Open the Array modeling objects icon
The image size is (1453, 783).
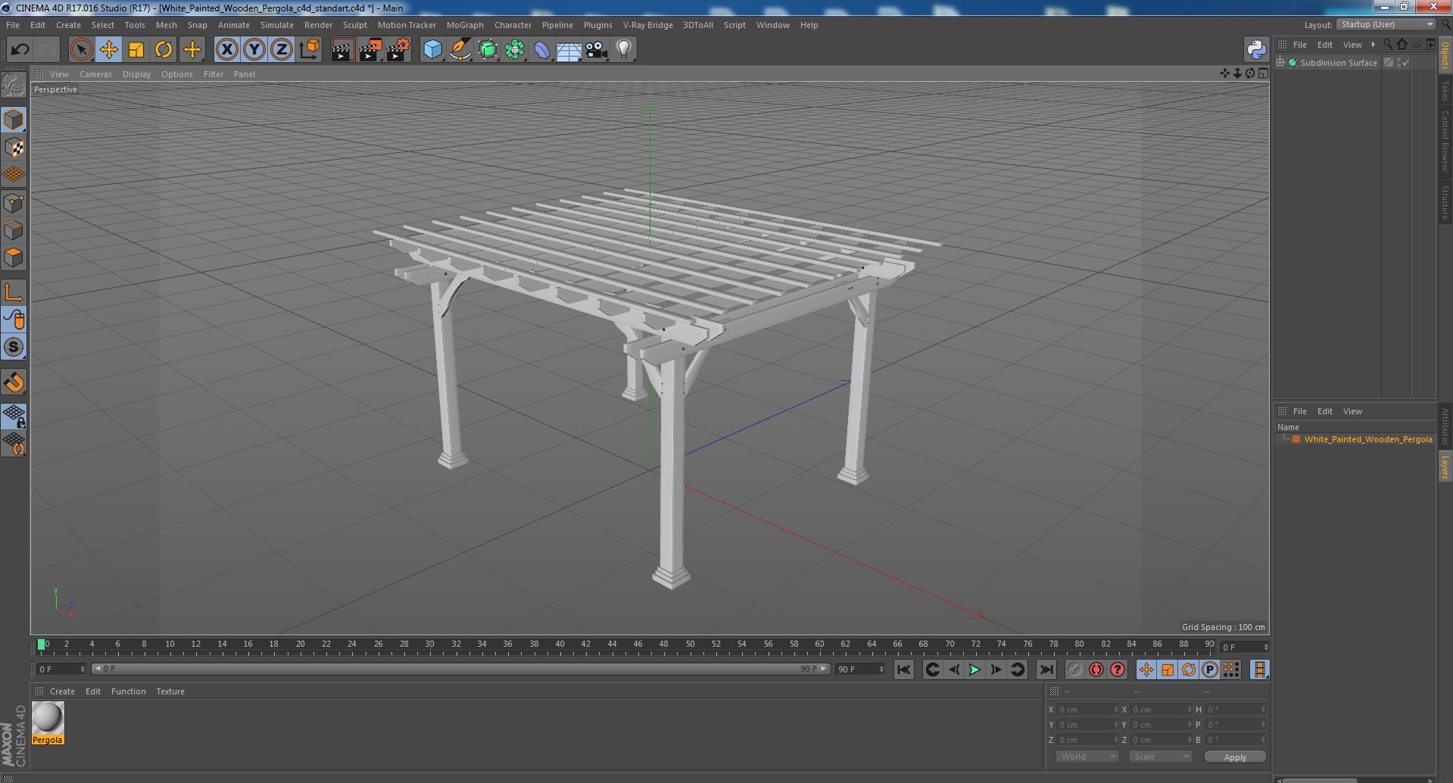[515, 50]
